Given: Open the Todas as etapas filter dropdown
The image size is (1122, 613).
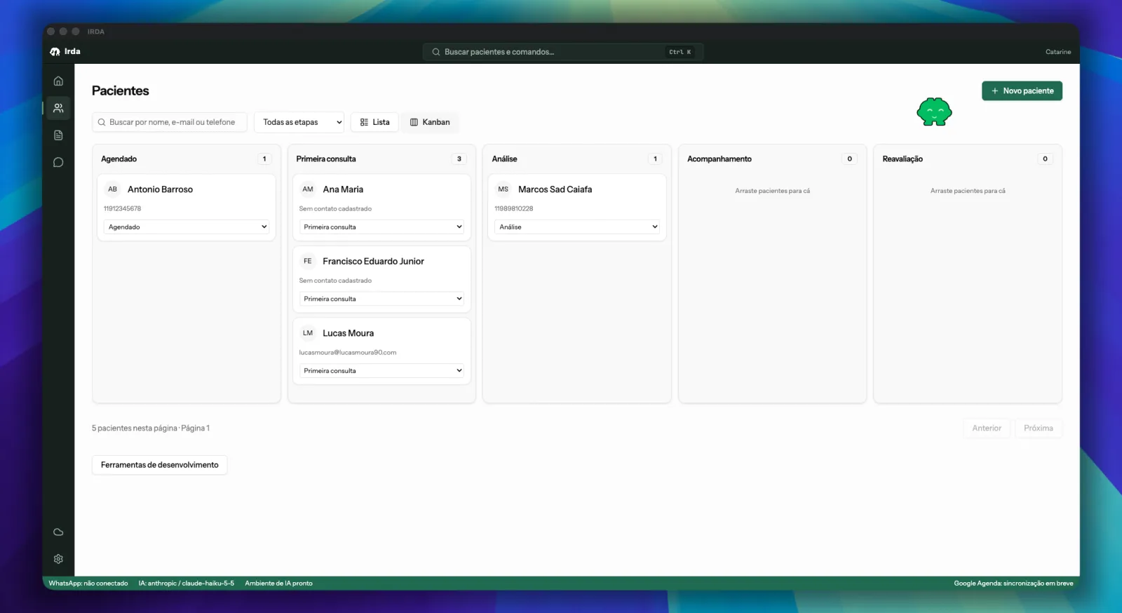Looking at the screenshot, I should click(x=299, y=122).
